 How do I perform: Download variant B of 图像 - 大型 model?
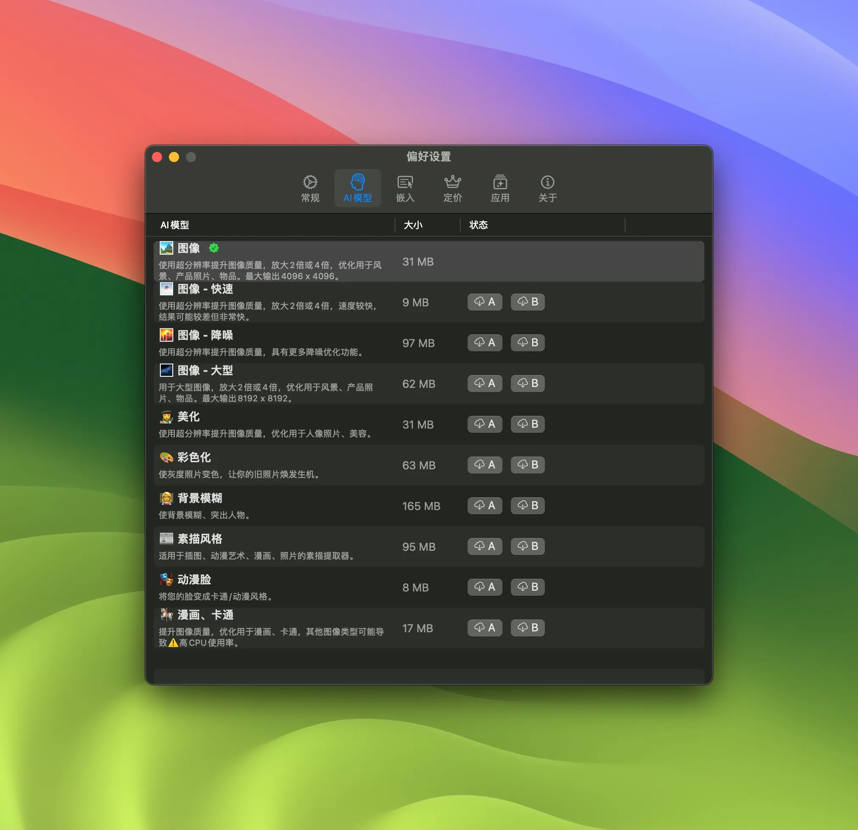(x=527, y=384)
